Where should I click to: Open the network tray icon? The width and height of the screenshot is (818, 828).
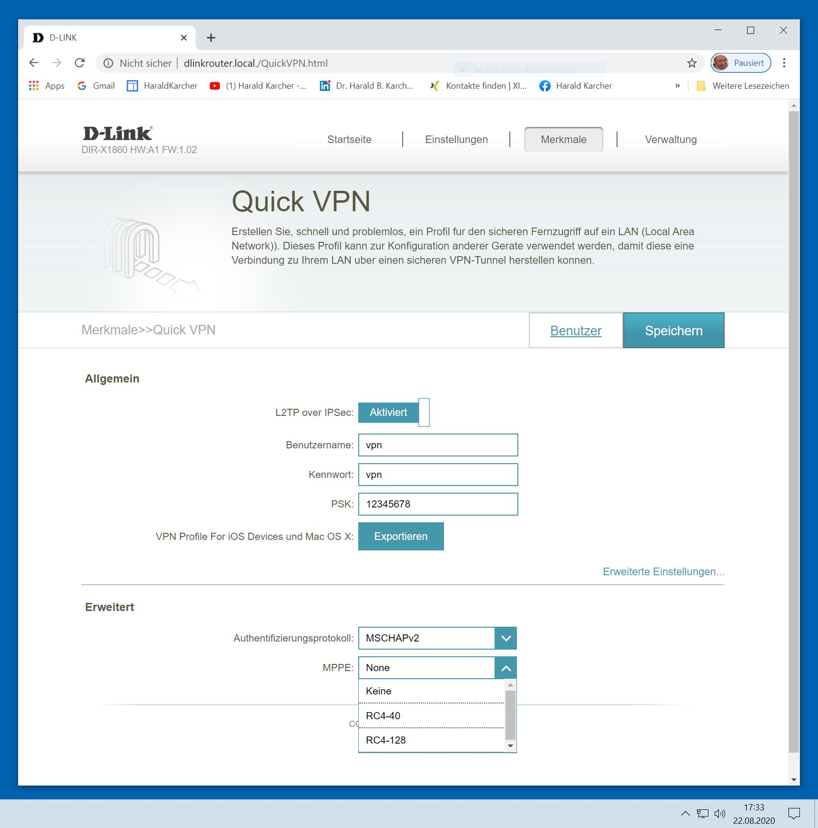703,813
